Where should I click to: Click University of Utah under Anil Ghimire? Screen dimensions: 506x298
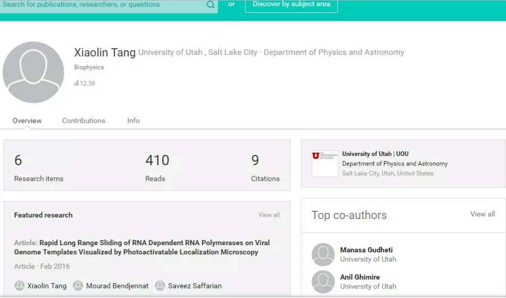pyautogui.click(x=368, y=286)
